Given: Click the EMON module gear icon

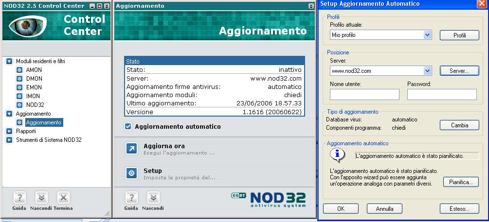Looking at the screenshot, I should coord(19,87).
